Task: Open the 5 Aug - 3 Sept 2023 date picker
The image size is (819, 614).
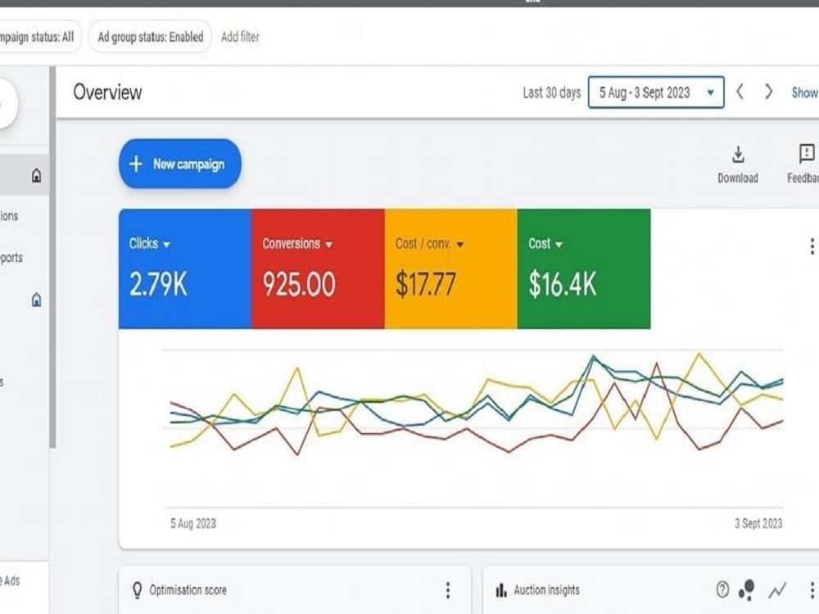Action: [x=656, y=93]
